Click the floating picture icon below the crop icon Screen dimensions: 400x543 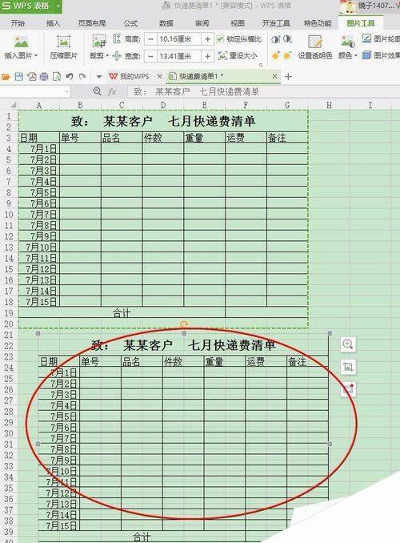[x=348, y=389]
